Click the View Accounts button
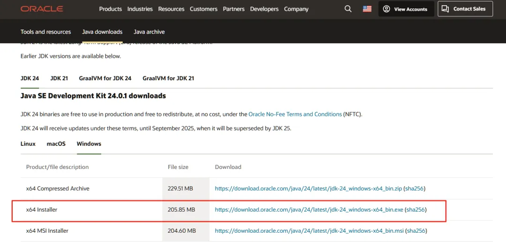Viewport: 506px width, 251px height. coord(406,9)
